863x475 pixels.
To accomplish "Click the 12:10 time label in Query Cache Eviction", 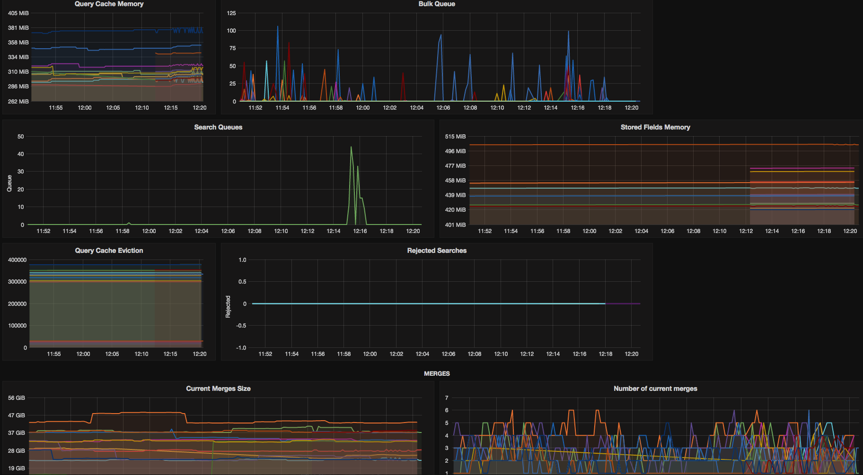I will coord(141,354).
